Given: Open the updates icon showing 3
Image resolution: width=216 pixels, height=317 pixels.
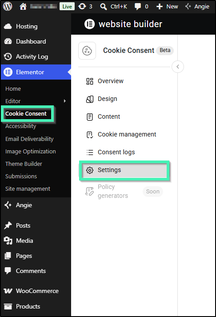Looking at the screenshot, I should 82,7.
